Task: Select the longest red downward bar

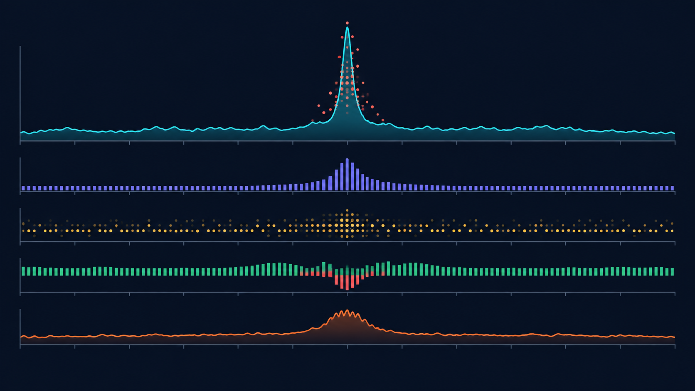Action: 347,283
